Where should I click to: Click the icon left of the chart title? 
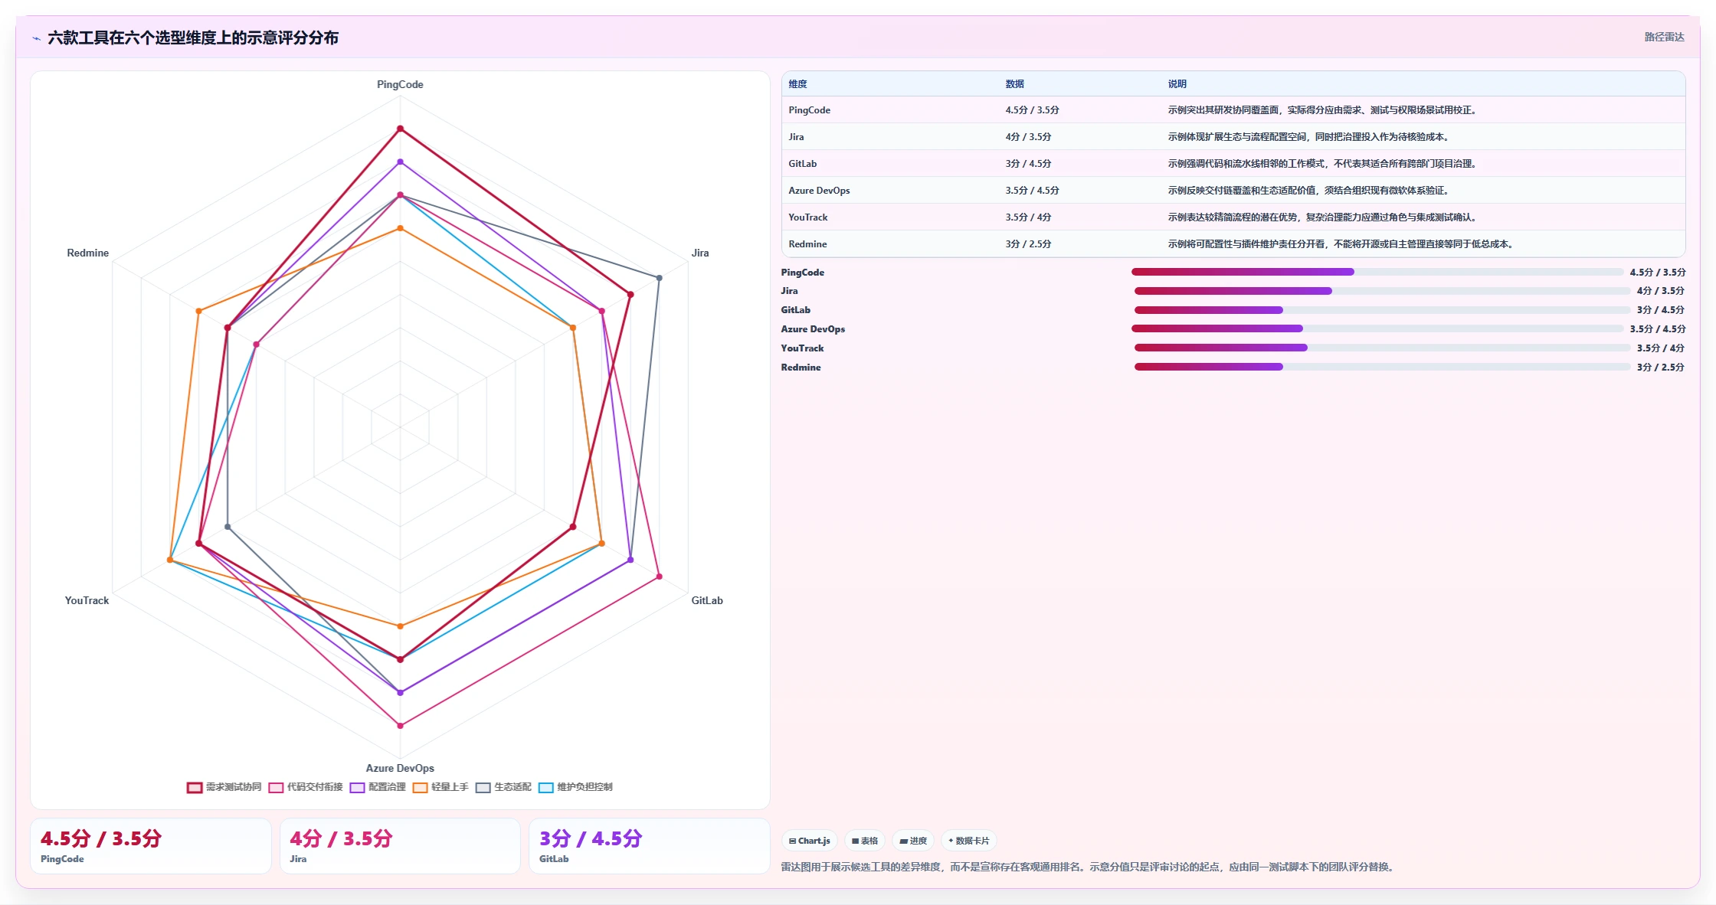[36, 38]
